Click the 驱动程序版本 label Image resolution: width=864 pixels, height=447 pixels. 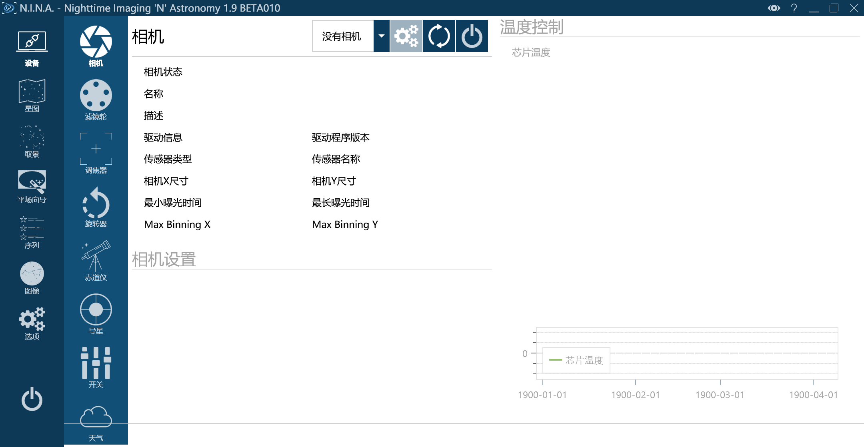pos(341,138)
